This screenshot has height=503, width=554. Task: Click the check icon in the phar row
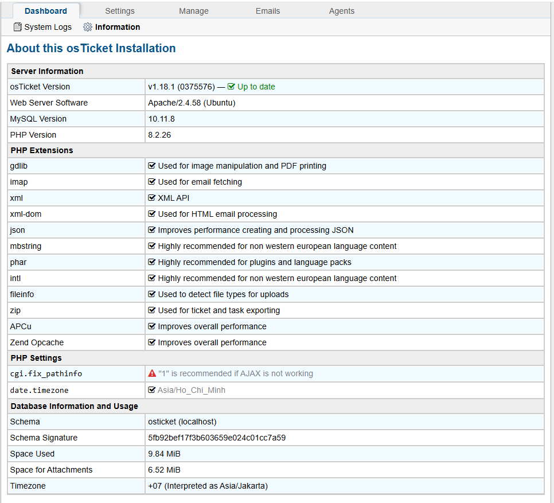[x=151, y=262]
